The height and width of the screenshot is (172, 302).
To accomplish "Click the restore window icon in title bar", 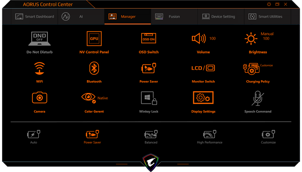I will [x=277, y=4].
